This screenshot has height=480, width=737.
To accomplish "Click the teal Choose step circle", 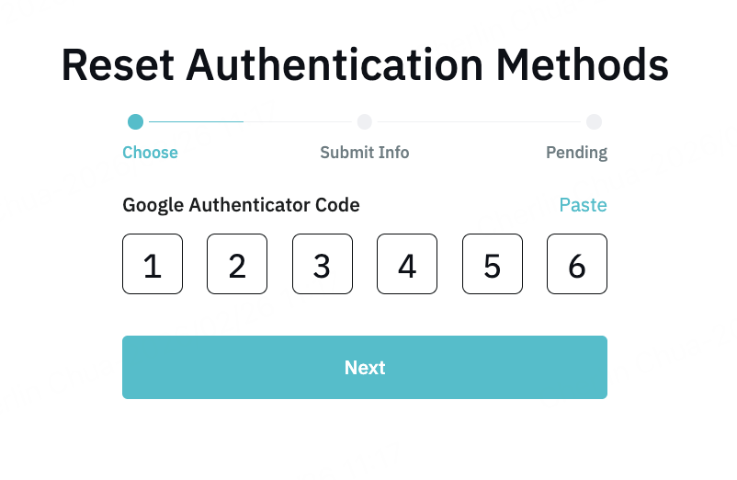I will pyautogui.click(x=135, y=121).
